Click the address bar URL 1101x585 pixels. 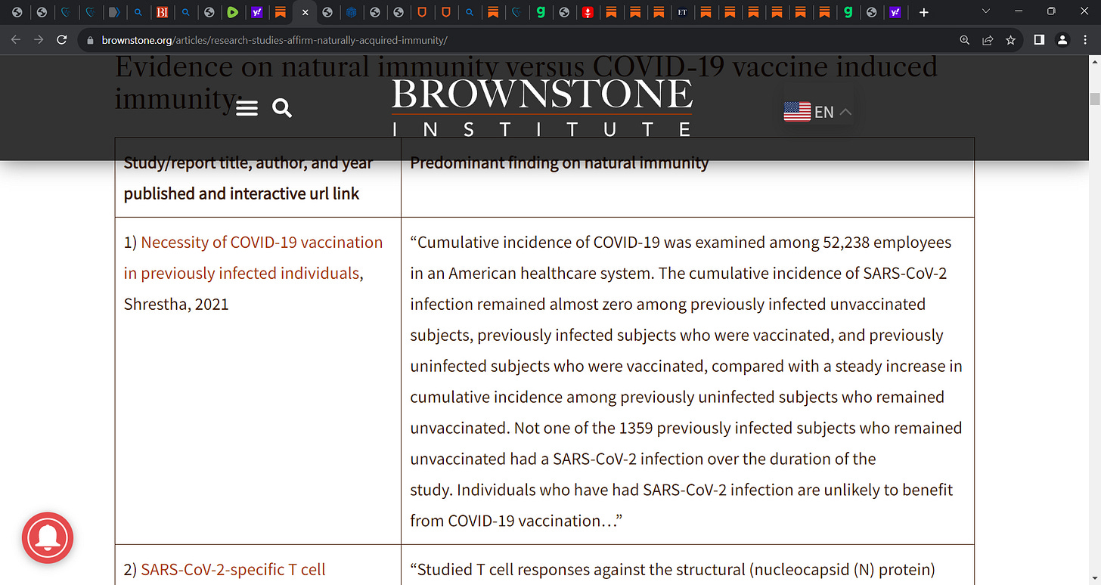[274, 40]
